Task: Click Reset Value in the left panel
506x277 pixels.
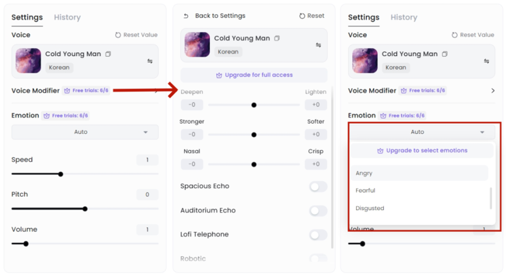Action: coord(136,35)
